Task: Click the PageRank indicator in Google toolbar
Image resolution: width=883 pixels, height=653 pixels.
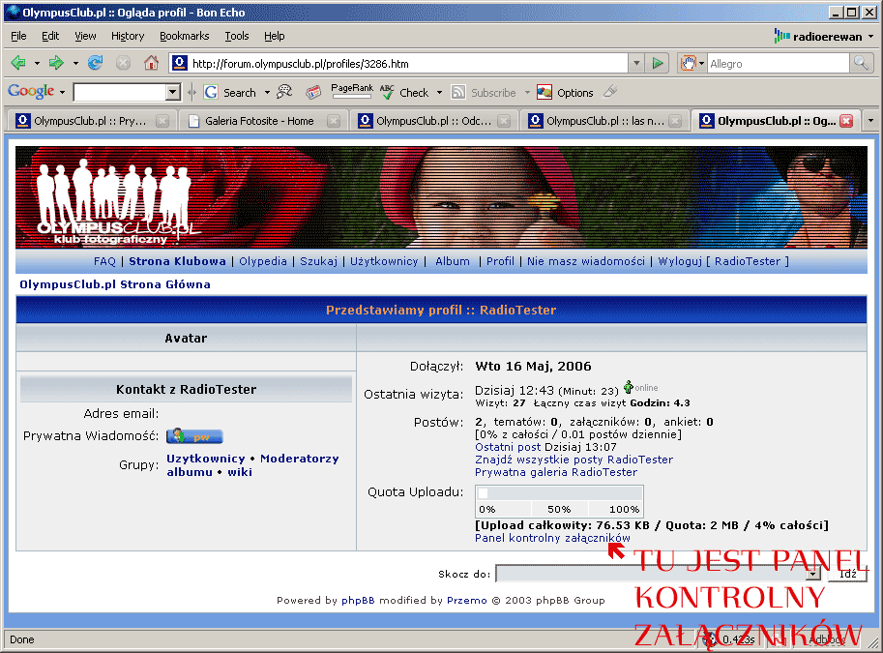Action: pyautogui.click(x=351, y=92)
